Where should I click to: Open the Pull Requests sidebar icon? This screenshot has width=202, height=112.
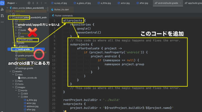[x=2, y=16]
